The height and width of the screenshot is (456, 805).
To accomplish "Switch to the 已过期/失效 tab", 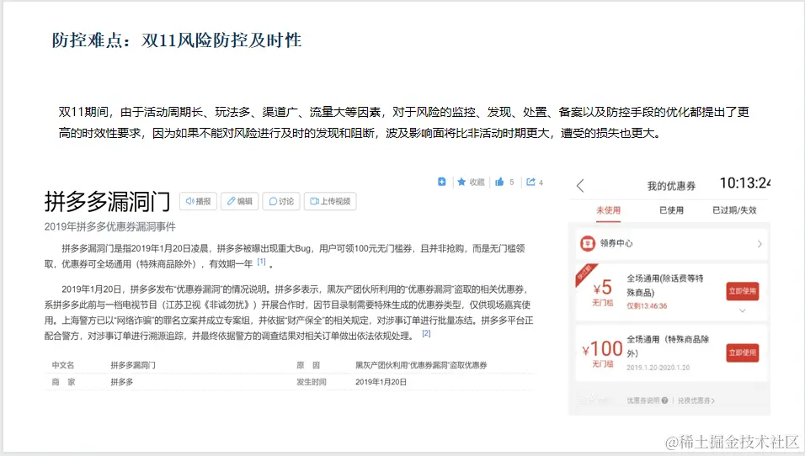I will pyautogui.click(x=734, y=210).
